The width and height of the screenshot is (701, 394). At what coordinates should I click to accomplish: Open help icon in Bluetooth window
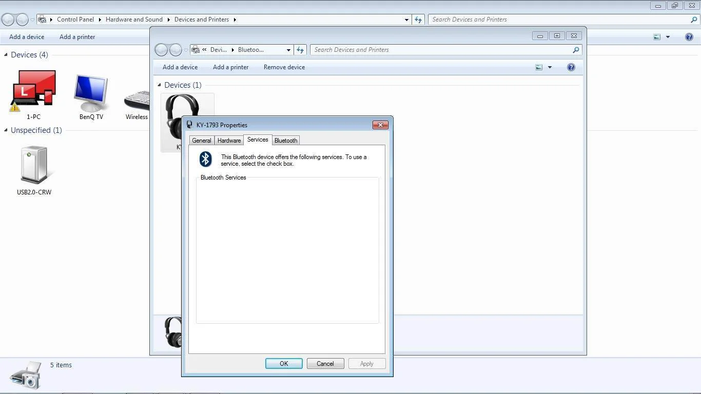571,67
